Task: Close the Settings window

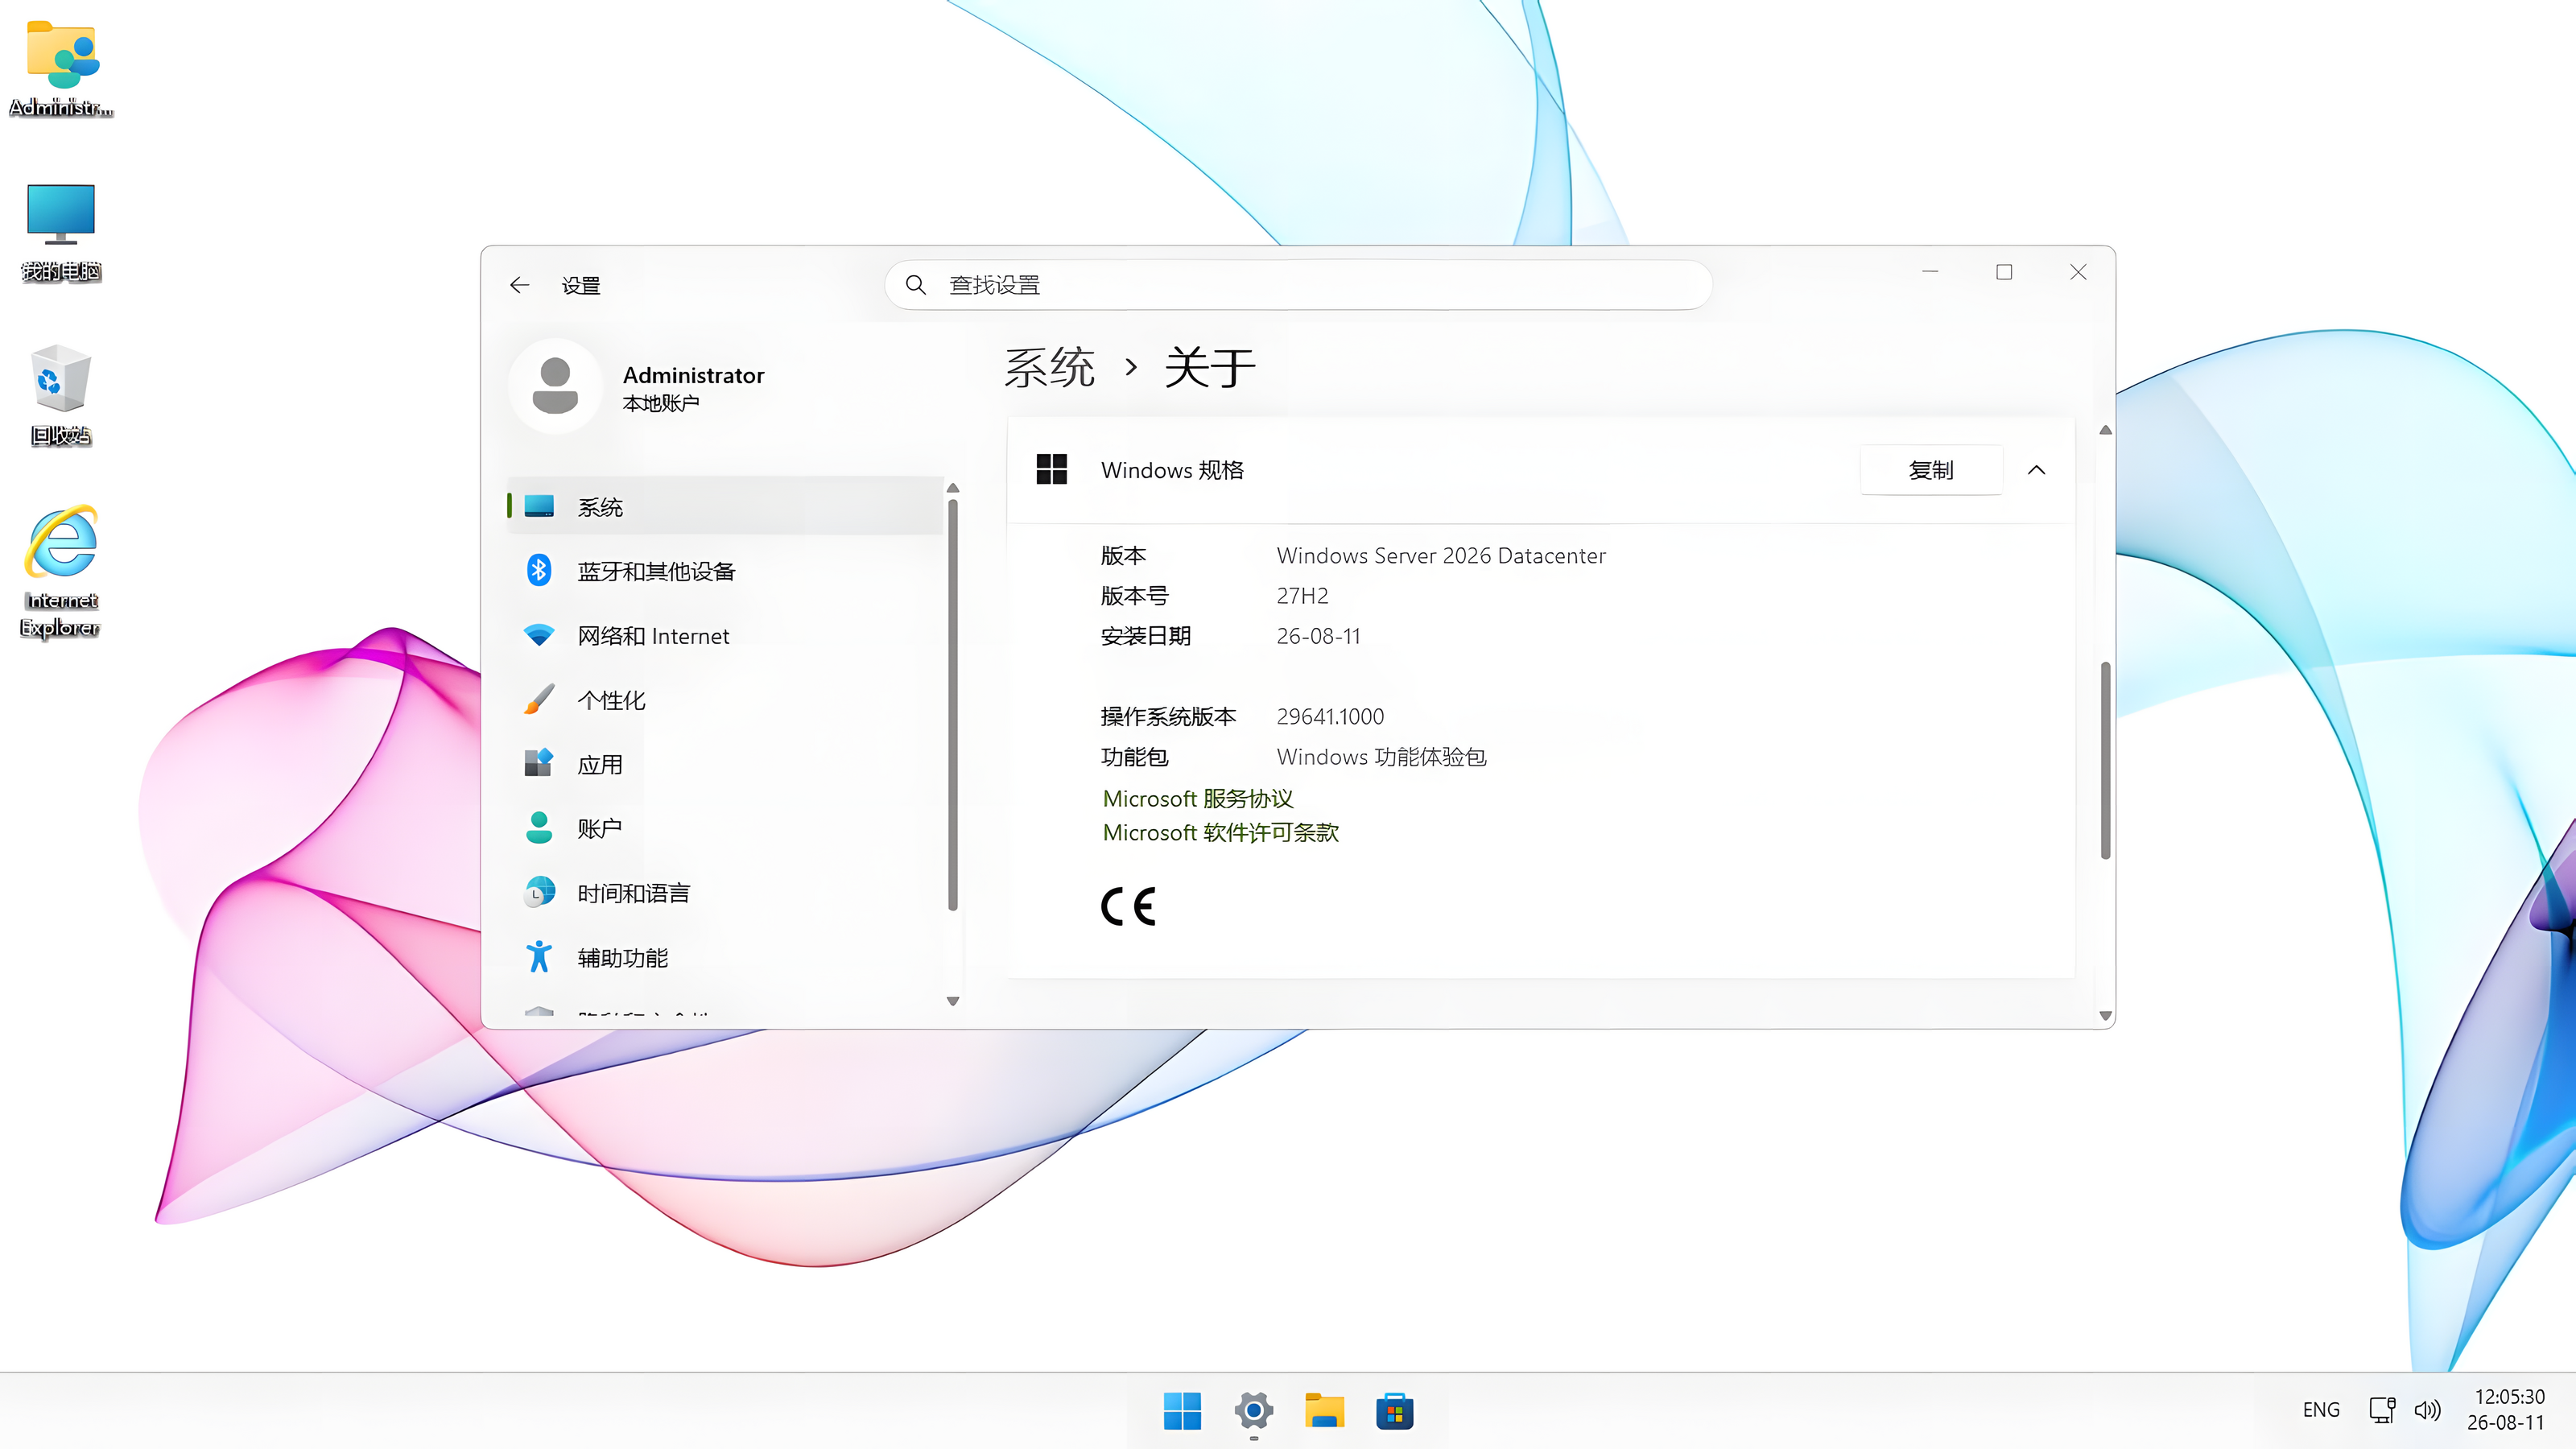Action: 2078,272
